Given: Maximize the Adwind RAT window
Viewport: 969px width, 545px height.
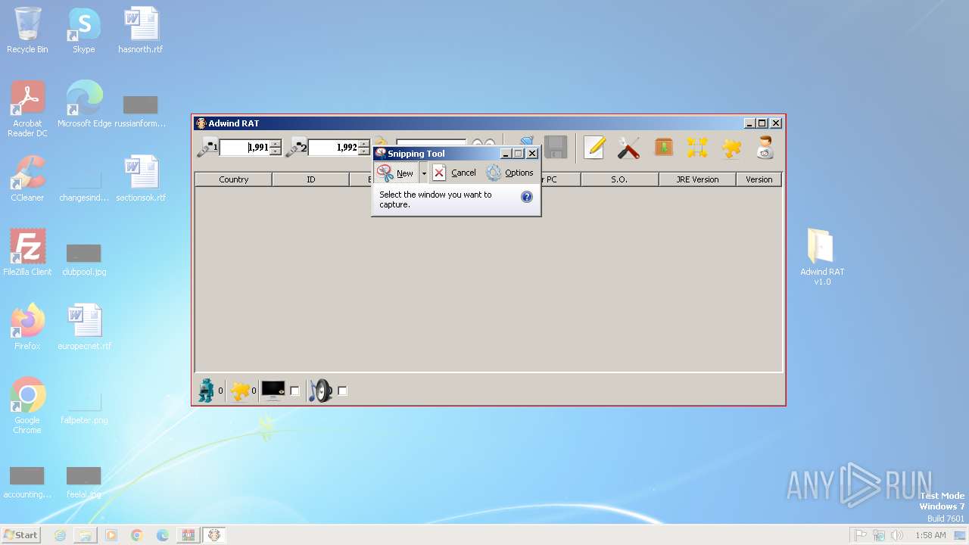Looking at the screenshot, I should click(x=762, y=123).
